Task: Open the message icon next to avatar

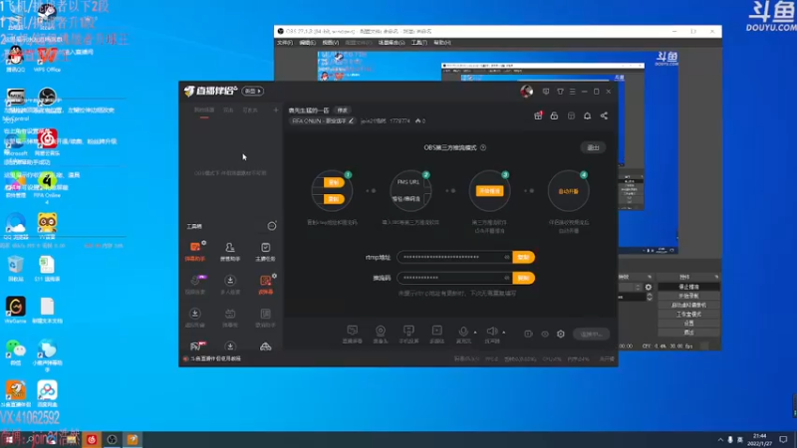Action: tap(546, 92)
